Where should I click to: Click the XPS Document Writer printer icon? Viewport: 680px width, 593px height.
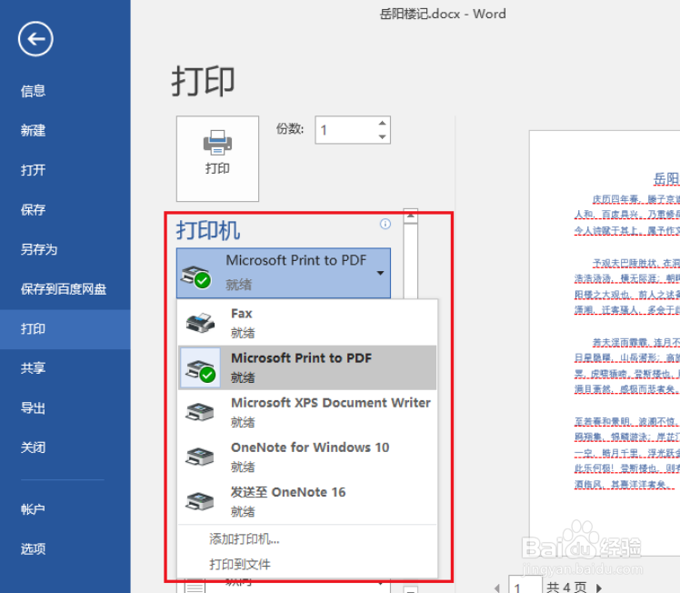click(x=200, y=413)
